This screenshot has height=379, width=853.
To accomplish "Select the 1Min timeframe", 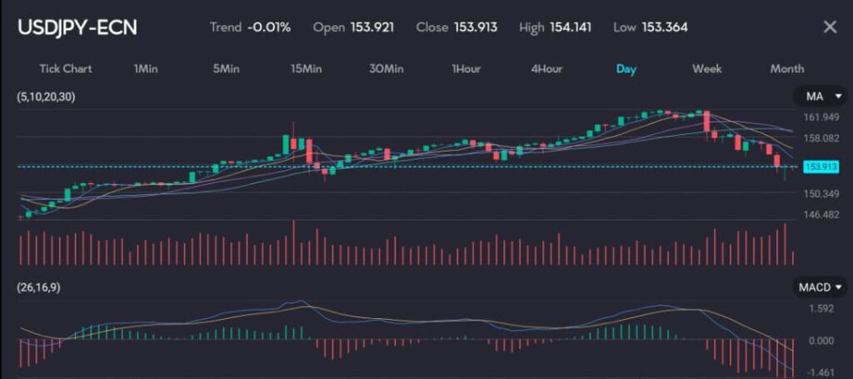I will [x=145, y=68].
